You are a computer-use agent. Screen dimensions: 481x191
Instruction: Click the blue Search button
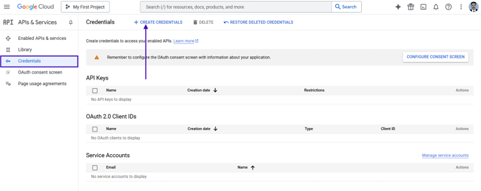[346, 7]
